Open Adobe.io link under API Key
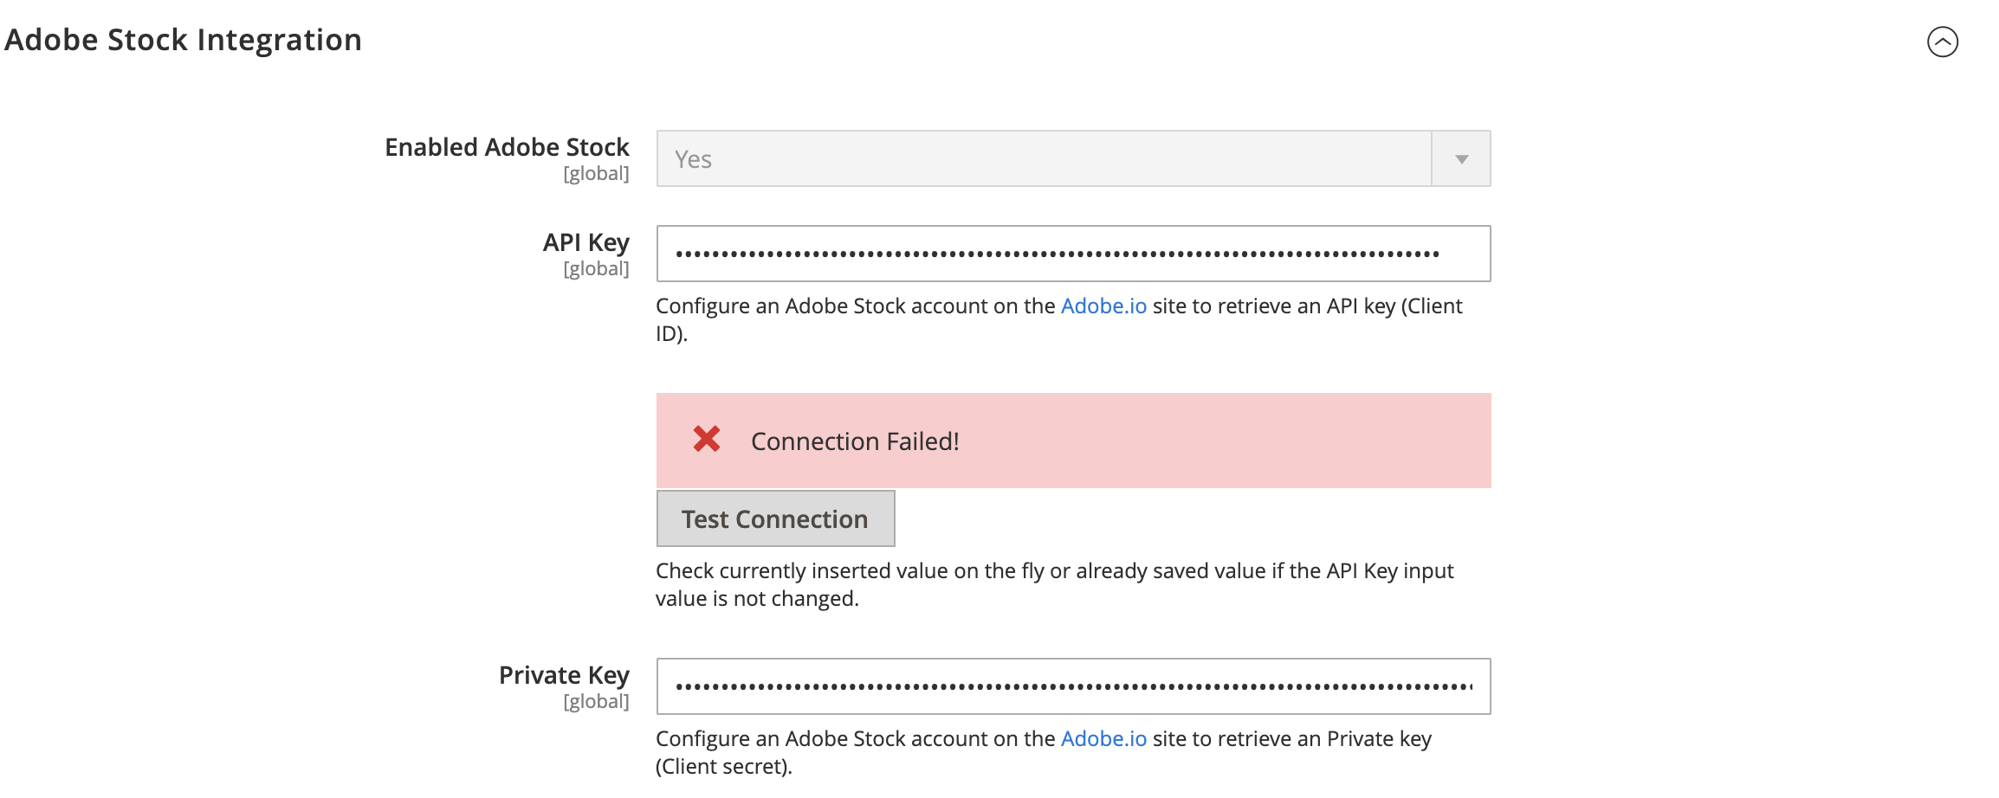1999x798 pixels. 1103,306
